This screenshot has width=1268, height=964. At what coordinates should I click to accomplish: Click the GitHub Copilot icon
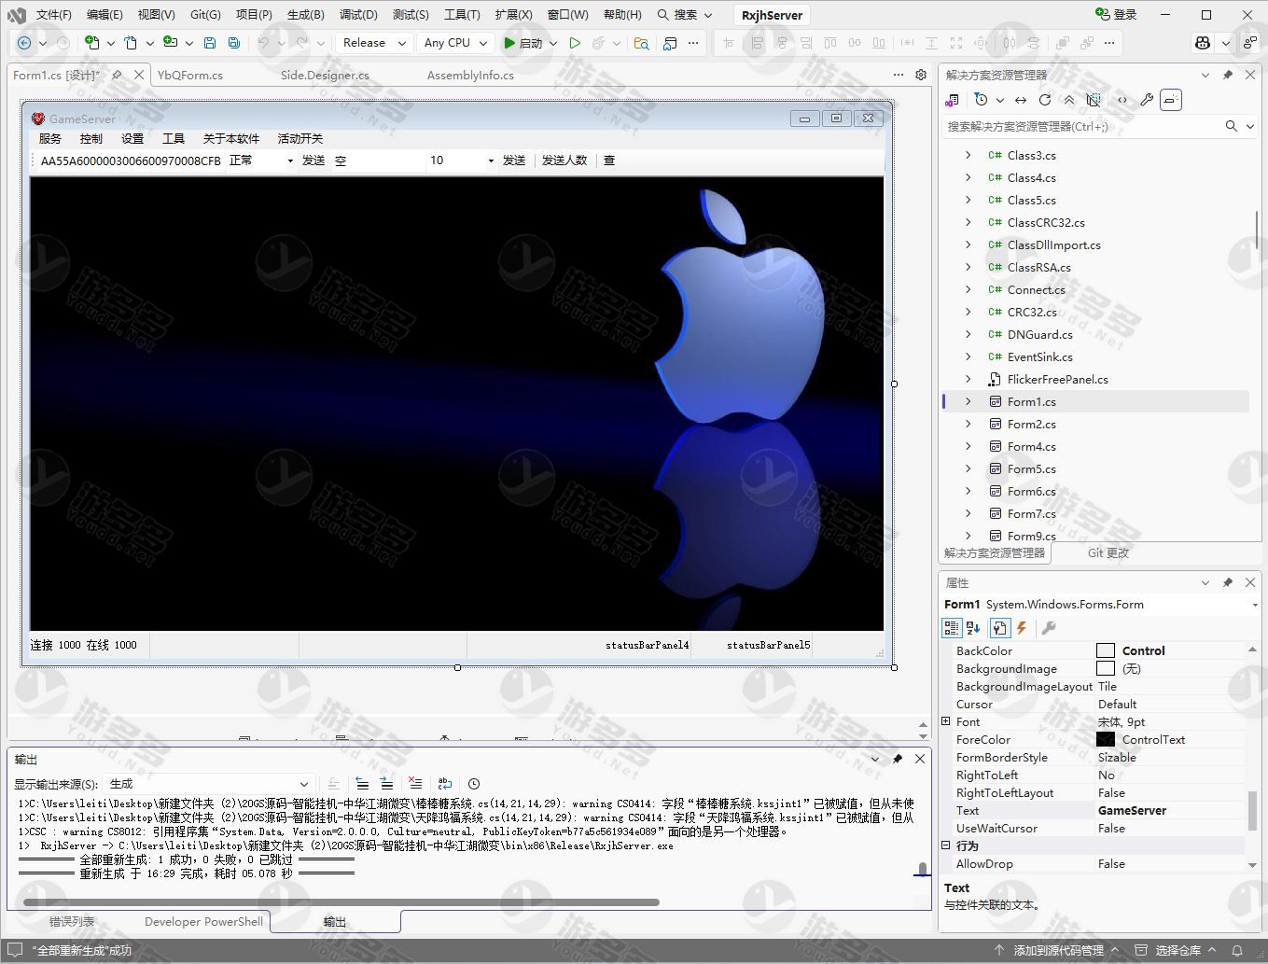(1203, 43)
